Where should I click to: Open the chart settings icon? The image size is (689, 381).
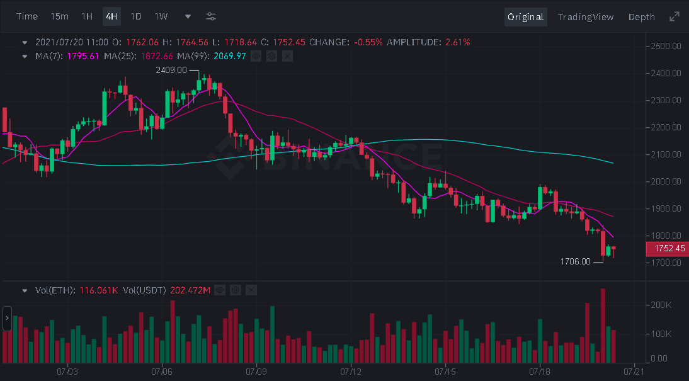click(x=210, y=16)
